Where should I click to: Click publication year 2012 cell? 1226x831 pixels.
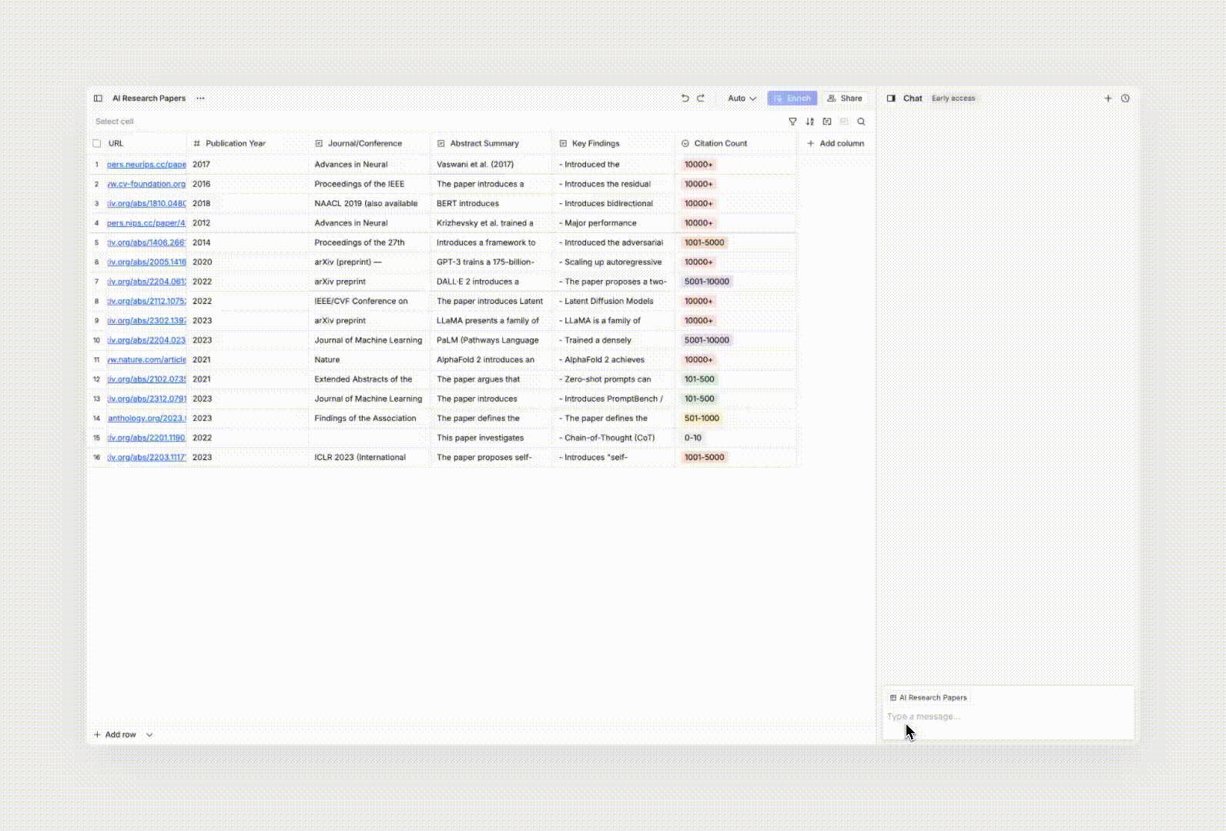pos(247,223)
